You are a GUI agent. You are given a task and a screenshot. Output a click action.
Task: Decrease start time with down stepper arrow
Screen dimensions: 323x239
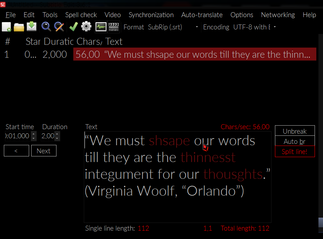(x=34, y=138)
